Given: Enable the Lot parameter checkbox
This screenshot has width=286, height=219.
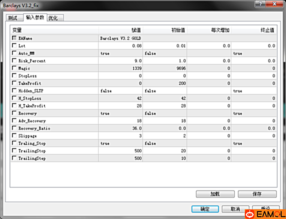Looking at the screenshot, I should (14, 46).
